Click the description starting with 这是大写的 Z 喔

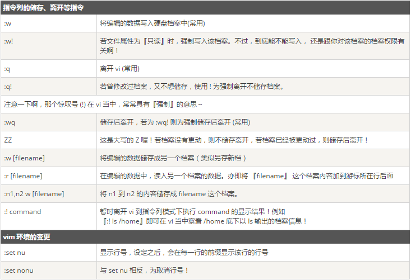click(234, 140)
